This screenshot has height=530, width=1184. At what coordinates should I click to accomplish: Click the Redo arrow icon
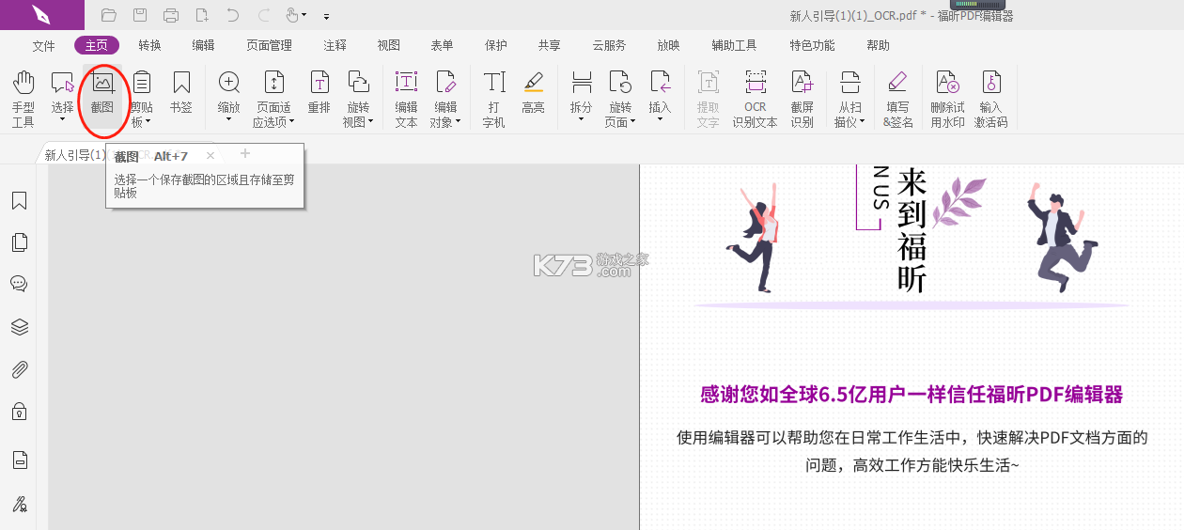point(263,15)
